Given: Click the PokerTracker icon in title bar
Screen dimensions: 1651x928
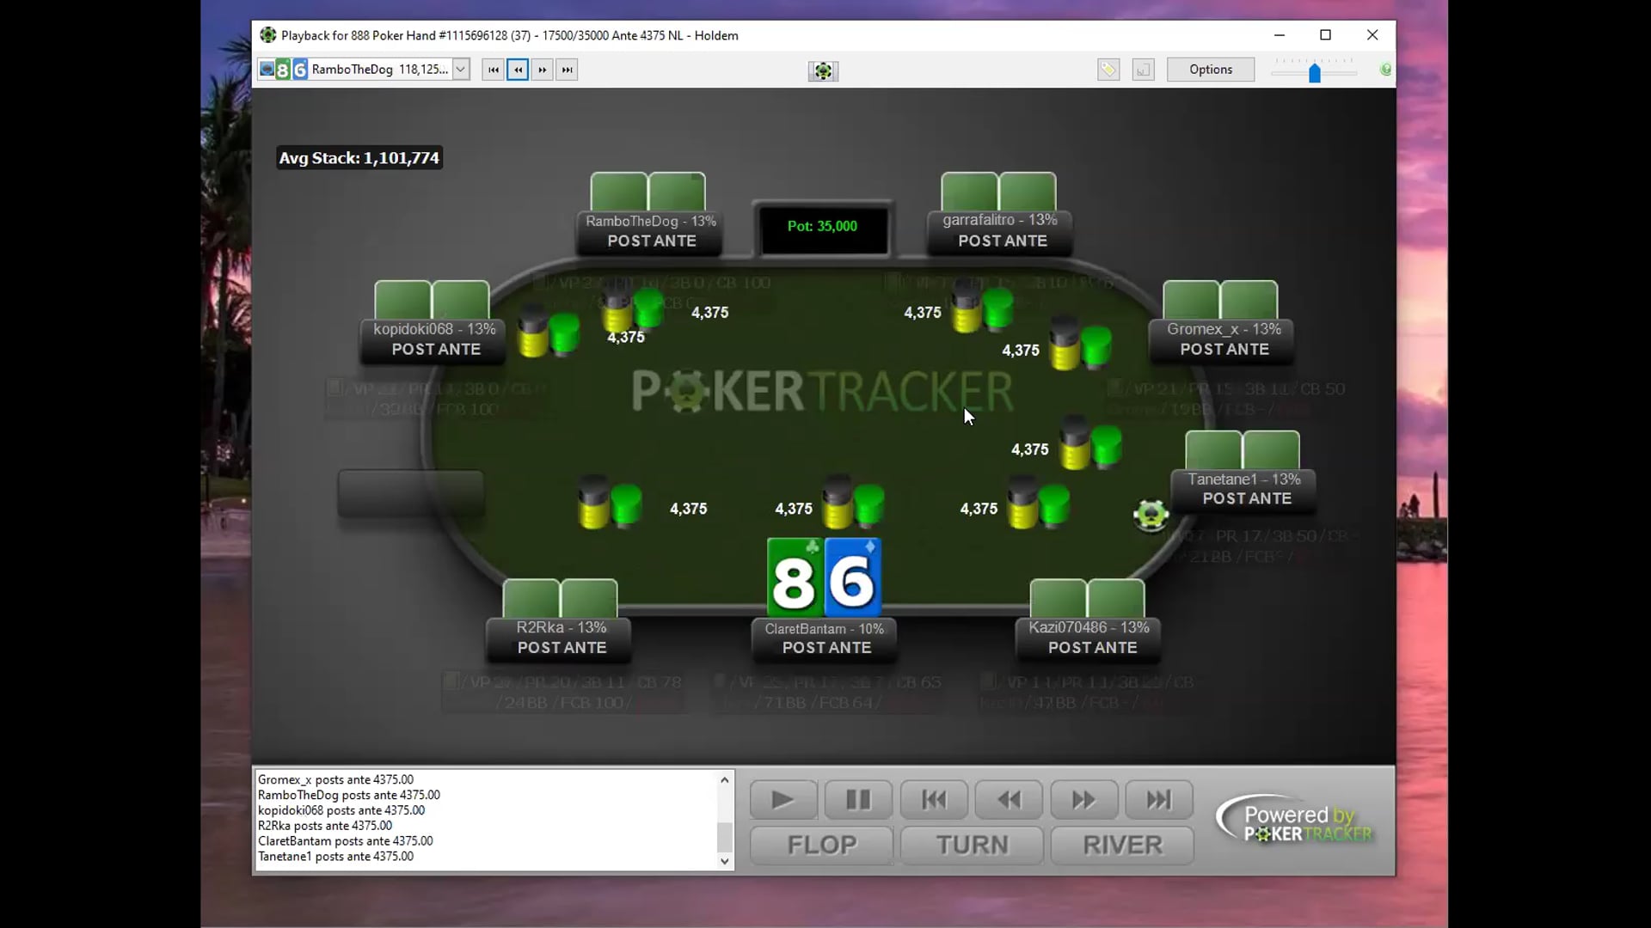Looking at the screenshot, I should [x=268, y=35].
